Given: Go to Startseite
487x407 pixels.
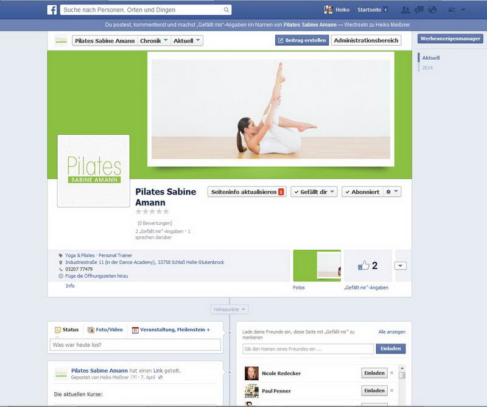Looking at the screenshot, I should 369,10.
